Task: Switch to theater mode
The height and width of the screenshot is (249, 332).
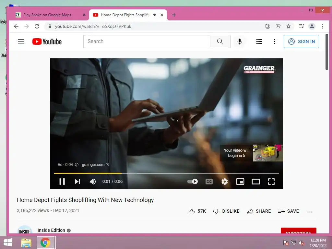Action: point(256,182)
